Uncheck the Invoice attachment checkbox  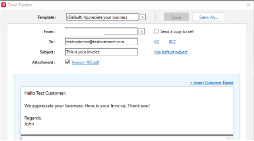click(x=68, y=62)
